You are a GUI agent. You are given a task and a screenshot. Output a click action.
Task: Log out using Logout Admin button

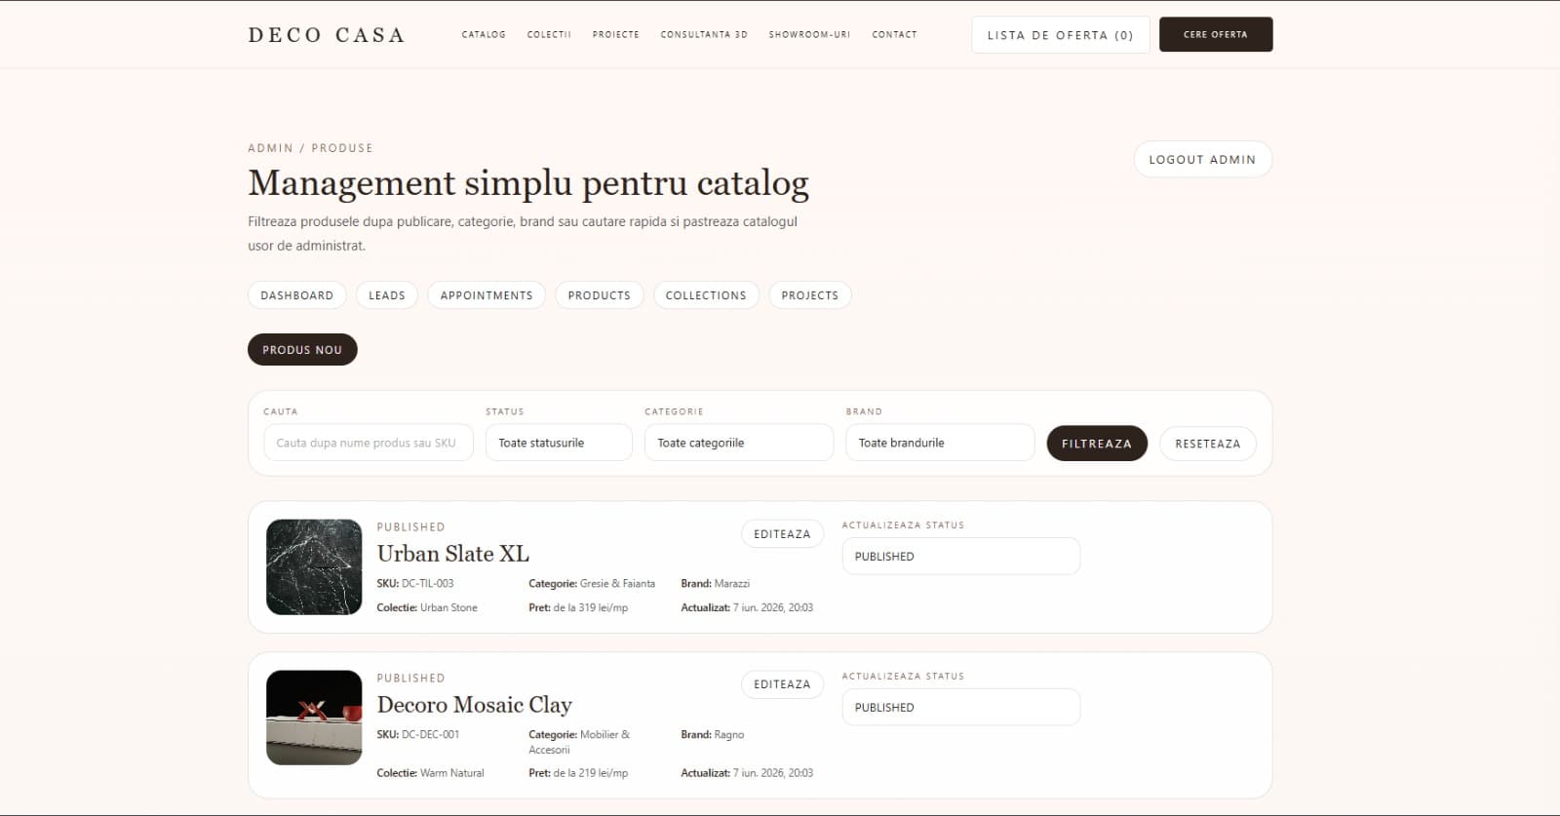point(1202,159)
